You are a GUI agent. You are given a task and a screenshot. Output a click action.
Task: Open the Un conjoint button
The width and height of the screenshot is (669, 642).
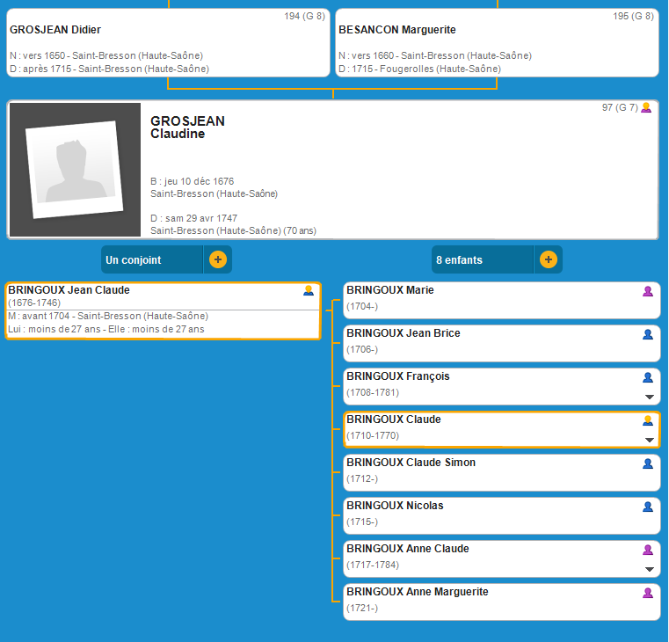click(153, 260)
